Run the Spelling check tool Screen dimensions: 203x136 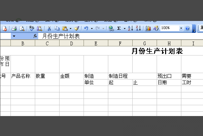click(31, 29)
